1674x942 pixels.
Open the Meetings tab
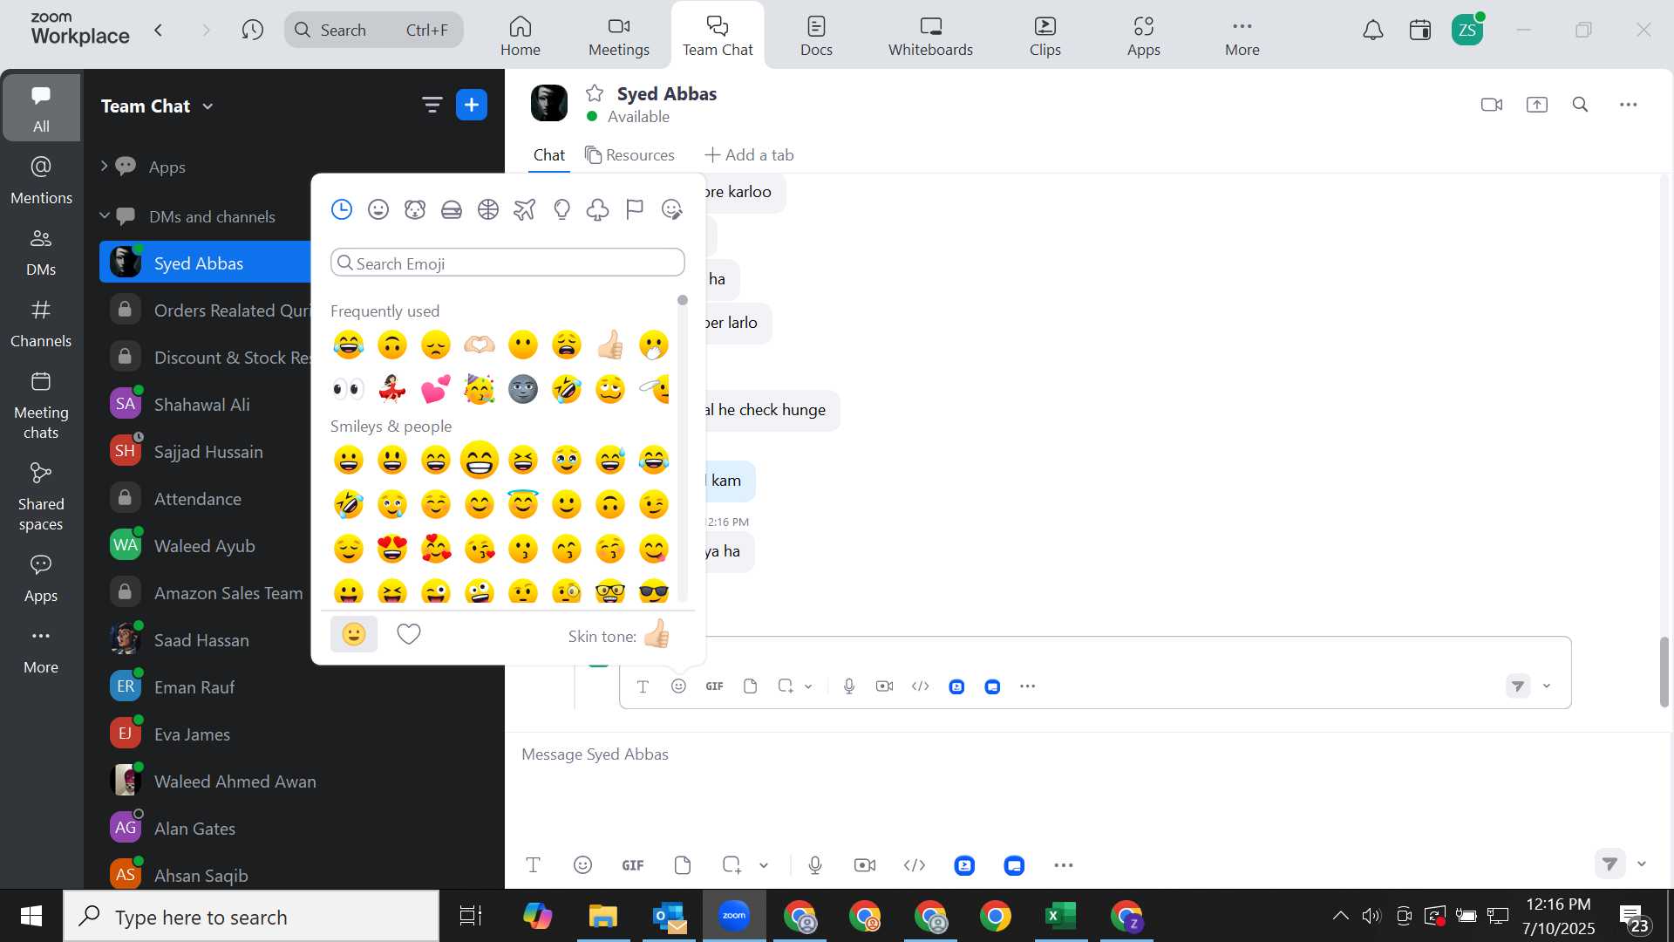619,36
